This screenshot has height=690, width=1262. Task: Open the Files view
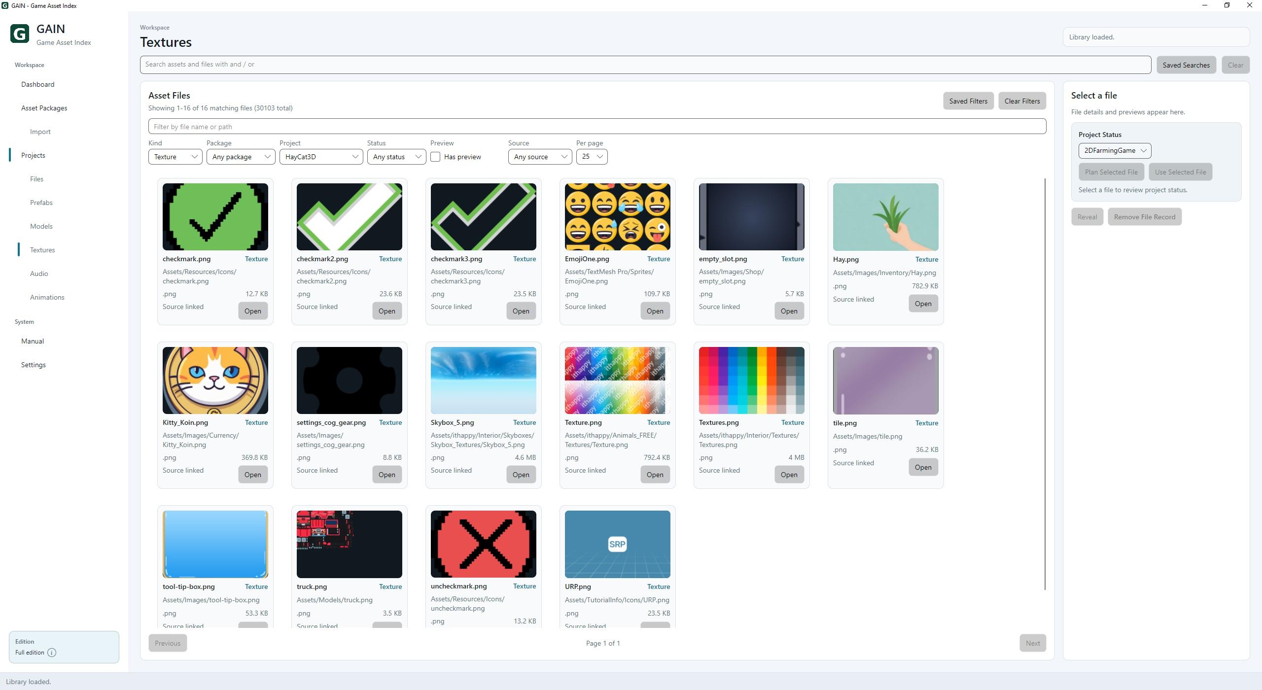tap(36, 179)
